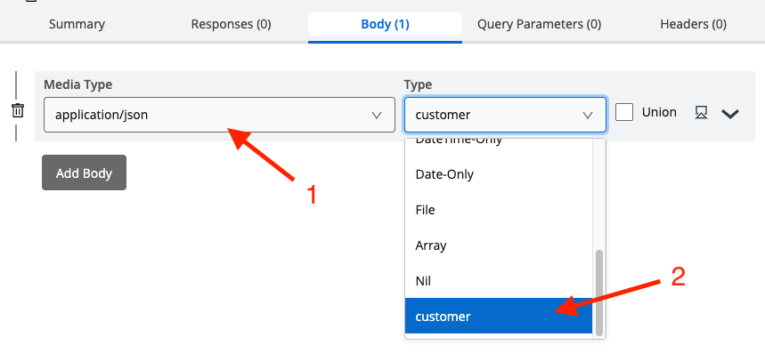This screenshot has height=361, width=765.
Task: Choose Date-Only from the Type list
Action: (444, 174)
